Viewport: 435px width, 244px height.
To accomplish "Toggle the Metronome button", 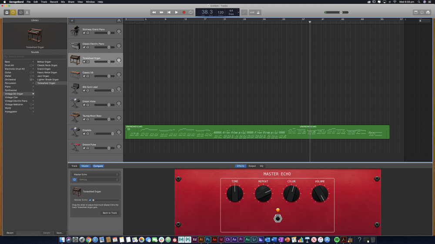I will click(x=258, y=12).
